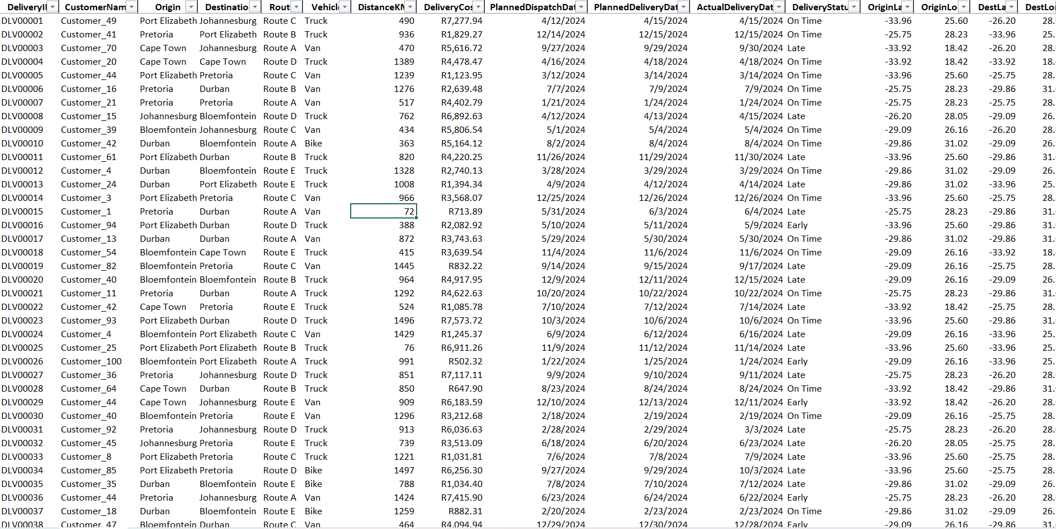Open the ActualDeliveryDate filter dropdown

779,7
